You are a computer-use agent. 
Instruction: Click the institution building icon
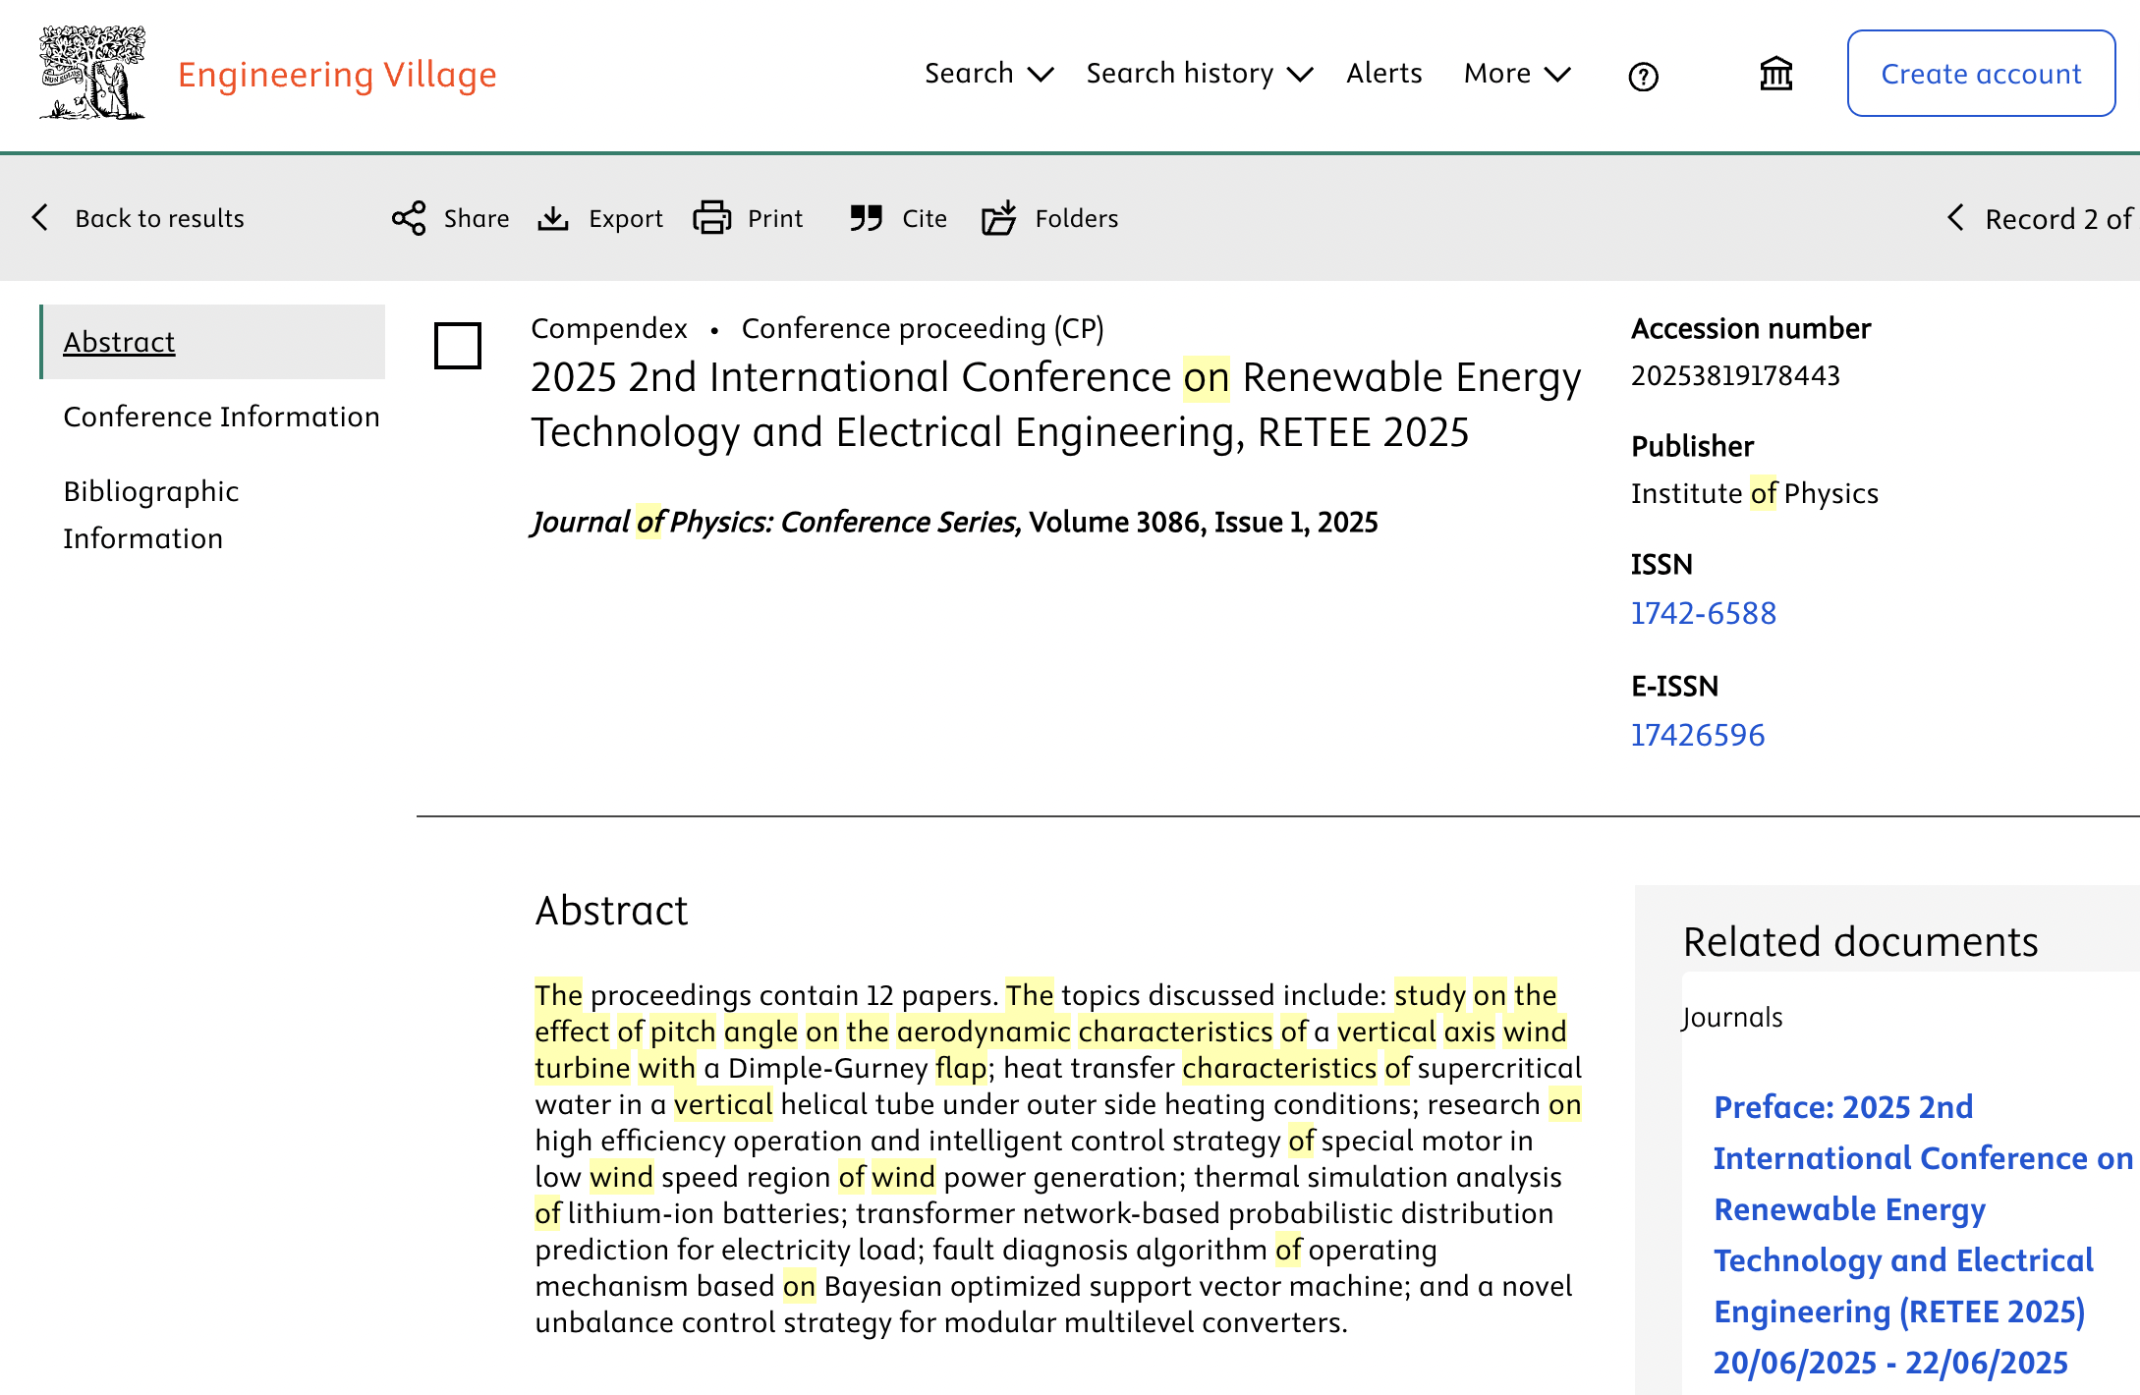click(x=1775, y=74)
